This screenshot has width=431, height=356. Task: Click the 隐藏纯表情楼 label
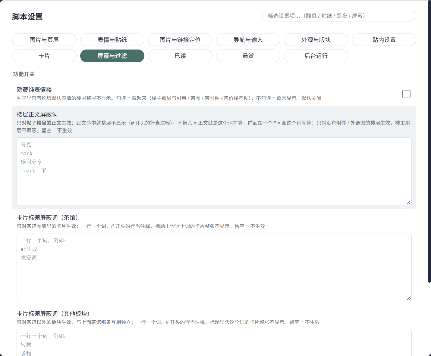click(x=34, y=90)
